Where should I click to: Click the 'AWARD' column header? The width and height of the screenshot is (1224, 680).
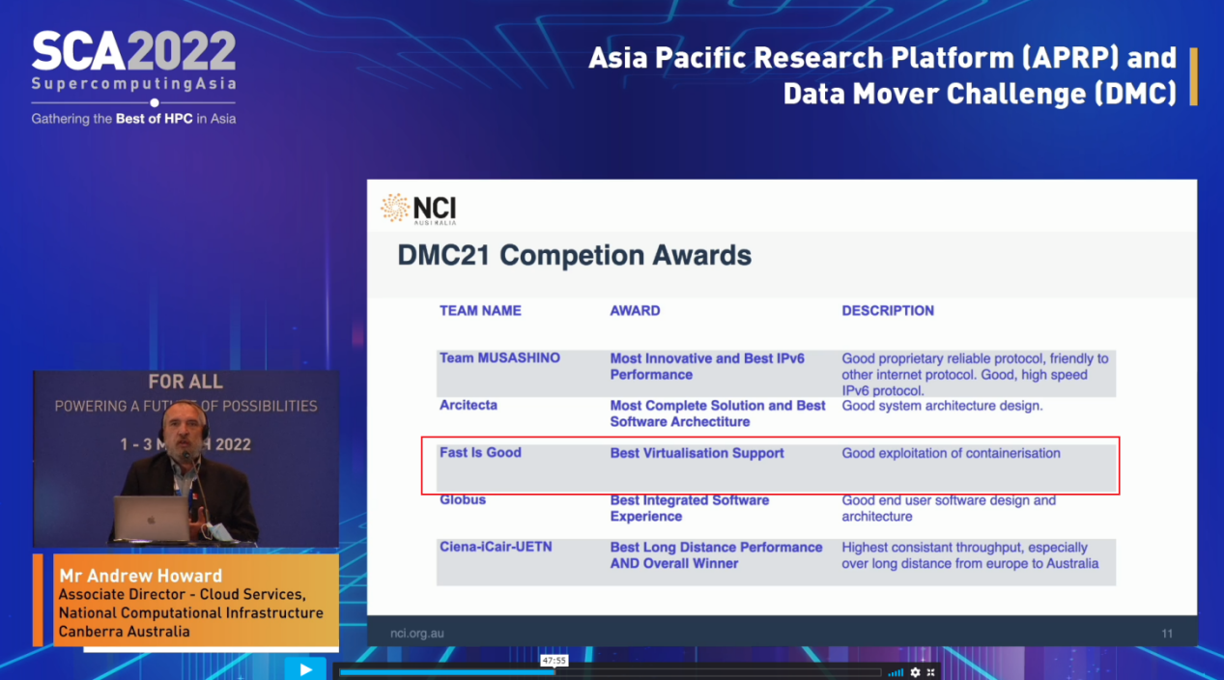pos(635,311)
